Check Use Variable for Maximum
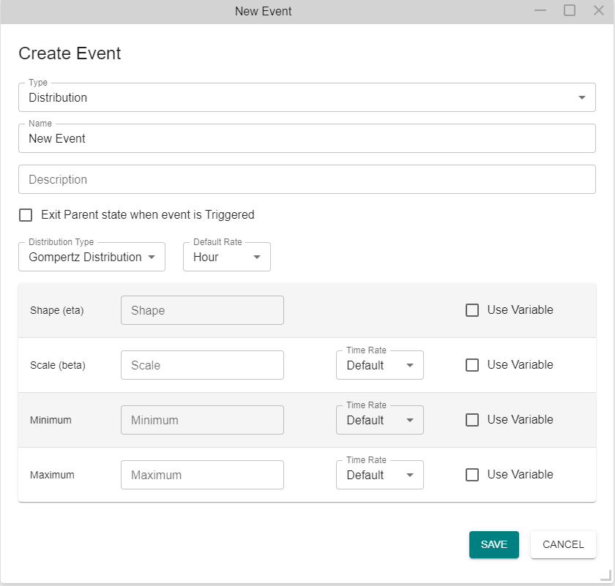Viewport: 615px width, 586px height. [x=471, y=475]
